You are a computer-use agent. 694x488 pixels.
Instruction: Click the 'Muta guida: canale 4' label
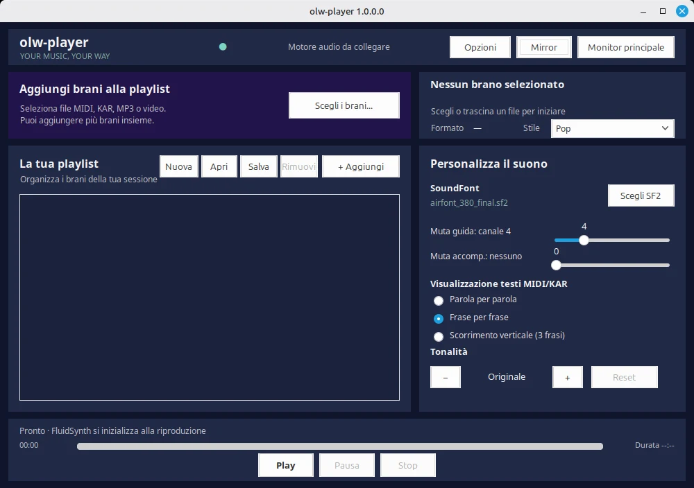click(x=470, y=232)
